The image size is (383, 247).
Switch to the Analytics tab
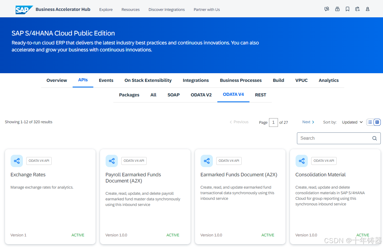pos(329,80)
